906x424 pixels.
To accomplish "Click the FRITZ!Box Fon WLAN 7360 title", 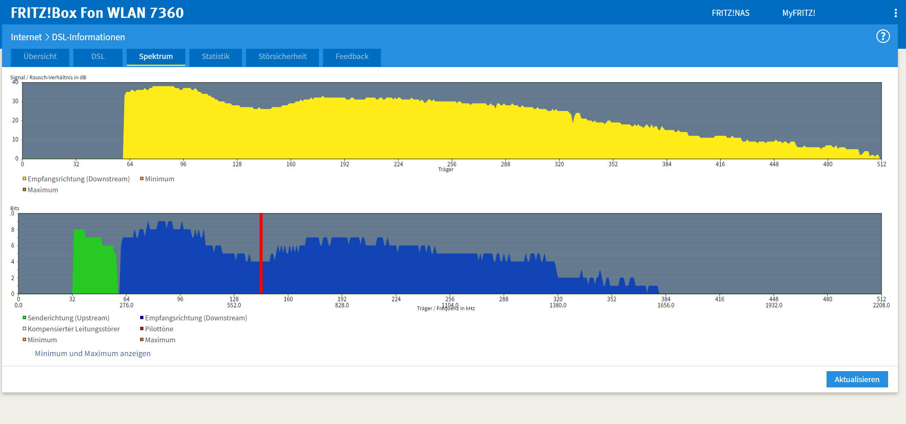I will [97, 13].
